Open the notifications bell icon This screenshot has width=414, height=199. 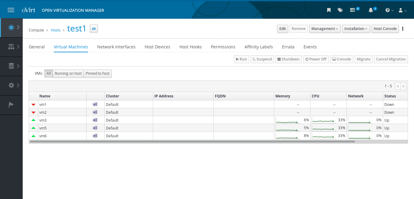pyautogui.click(x=371, y=10)
